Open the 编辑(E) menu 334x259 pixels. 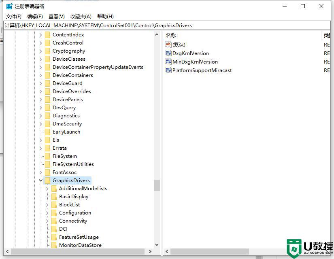35,17
